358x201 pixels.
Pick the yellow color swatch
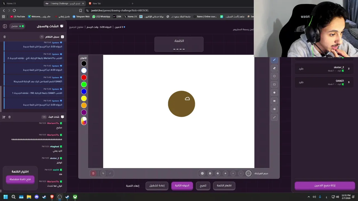pos(84,99)
